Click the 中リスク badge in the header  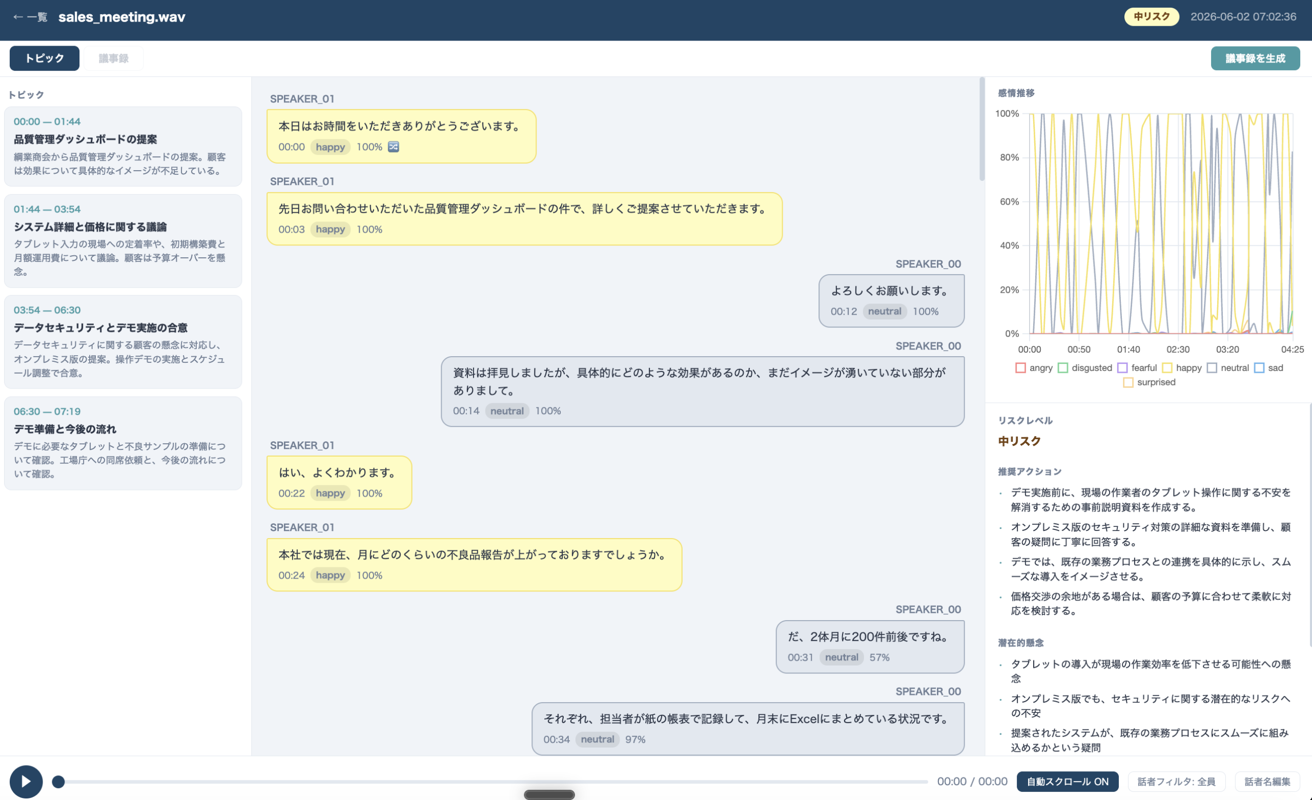pyautogui.click(x=1151, y=16)
